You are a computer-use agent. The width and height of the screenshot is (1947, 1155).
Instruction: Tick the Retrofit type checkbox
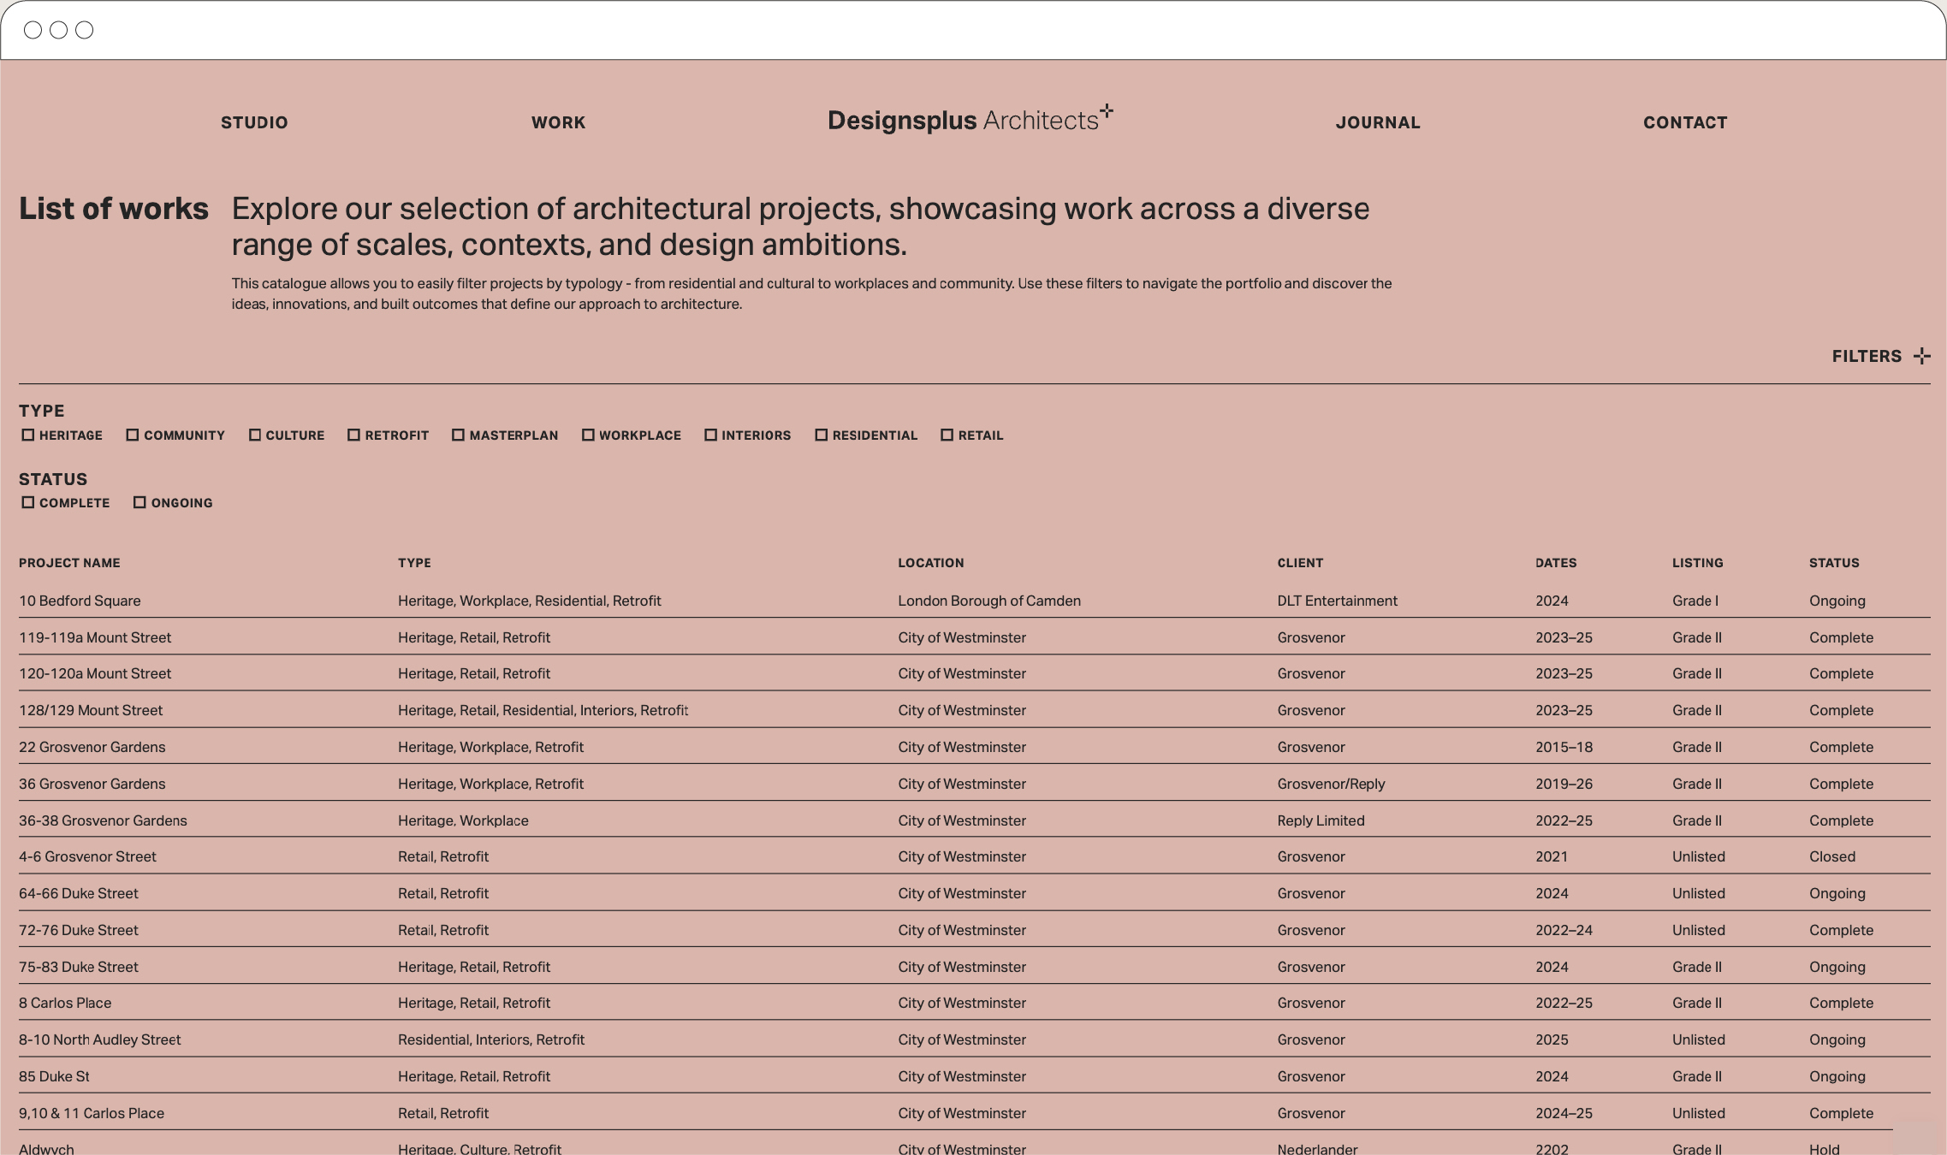point(353,435)
